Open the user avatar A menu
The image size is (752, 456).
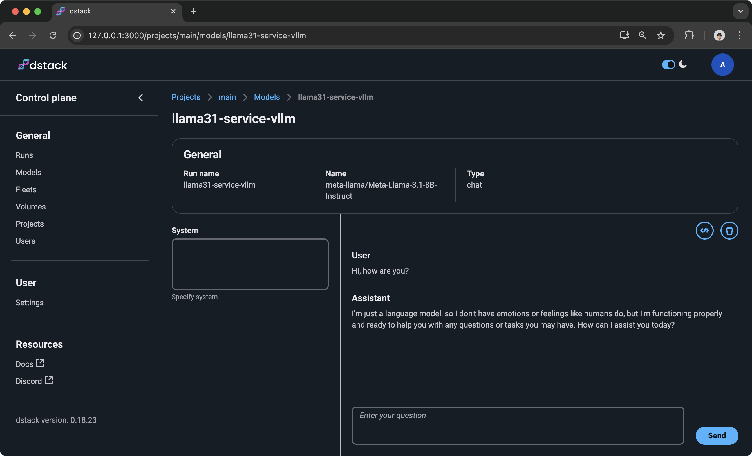pos(722,65)
